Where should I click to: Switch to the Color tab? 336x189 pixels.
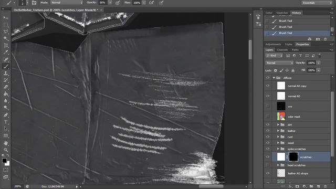269,13
